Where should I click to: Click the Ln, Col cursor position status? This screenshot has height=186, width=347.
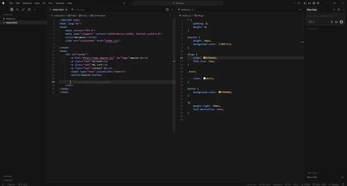click(264, 184)
